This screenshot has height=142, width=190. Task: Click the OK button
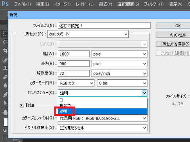click(173, 26)
